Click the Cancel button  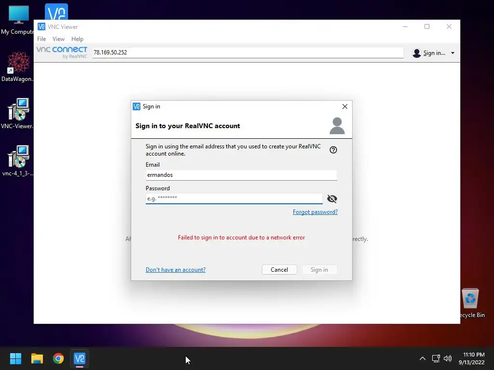[x=279, y=270]
